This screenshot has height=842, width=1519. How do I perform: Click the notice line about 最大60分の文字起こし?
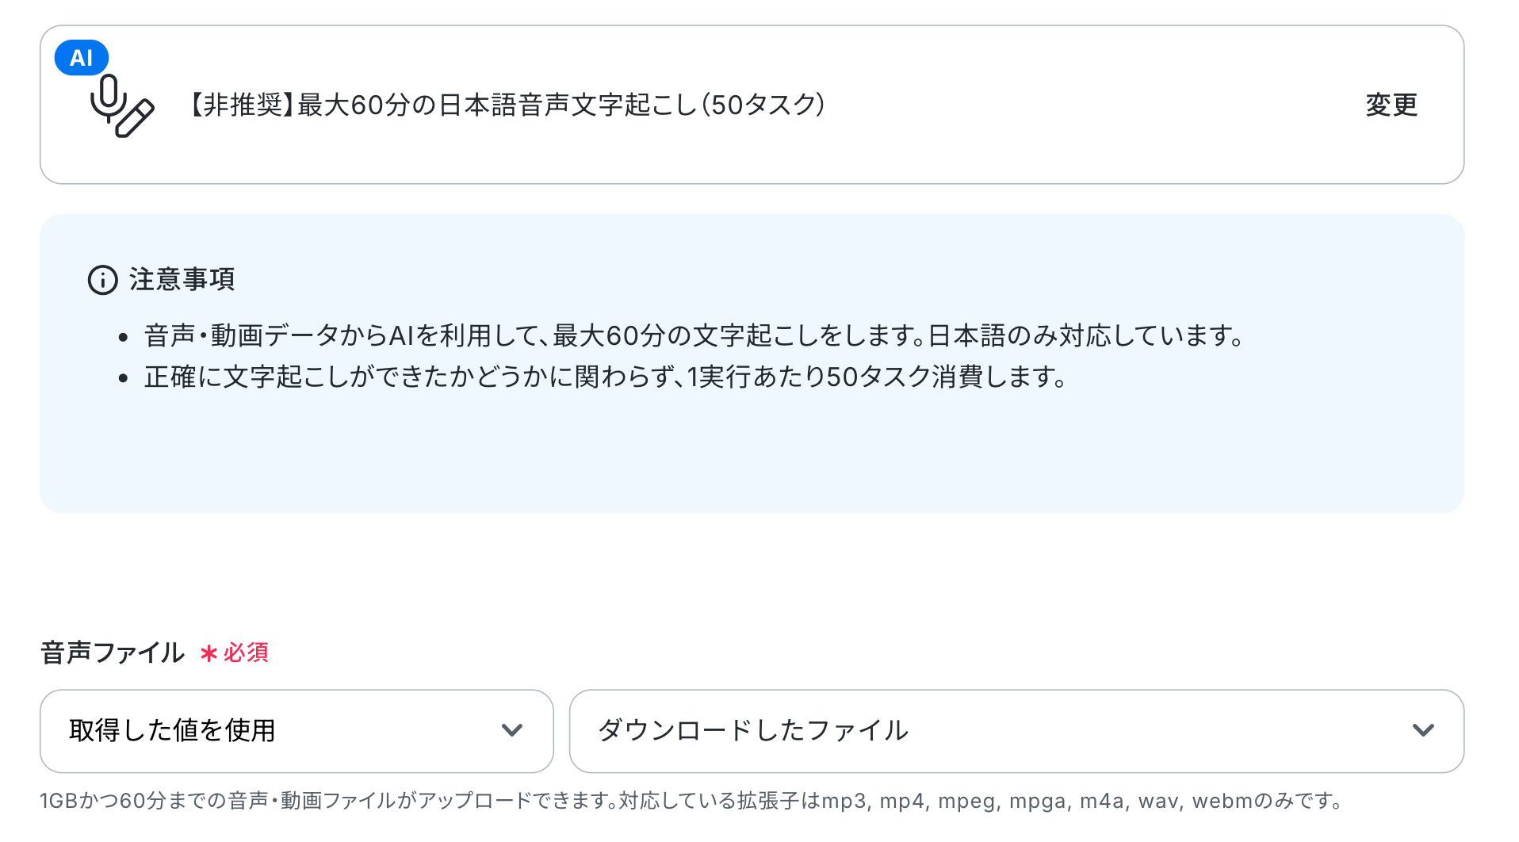[694, 336]
